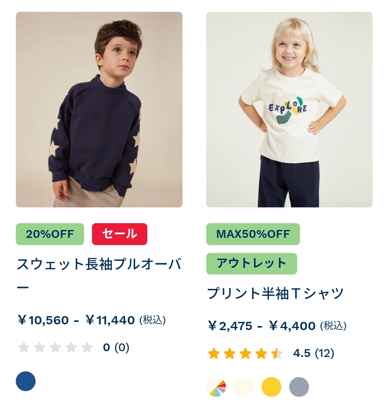
Task: Click the half-filled fifth star on T-shirt
Action: click(x=277, y=353)
